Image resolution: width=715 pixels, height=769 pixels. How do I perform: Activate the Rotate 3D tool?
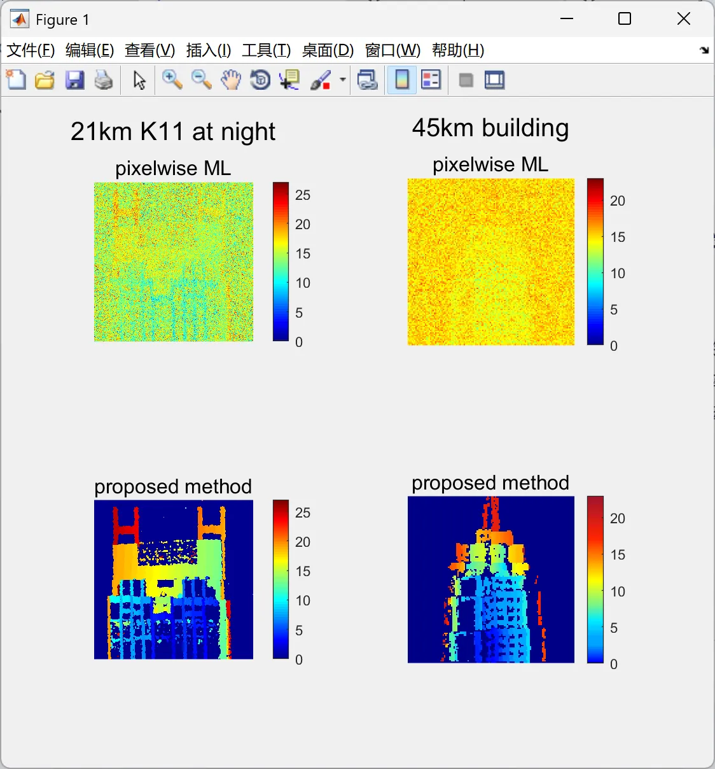click(260, 80)
